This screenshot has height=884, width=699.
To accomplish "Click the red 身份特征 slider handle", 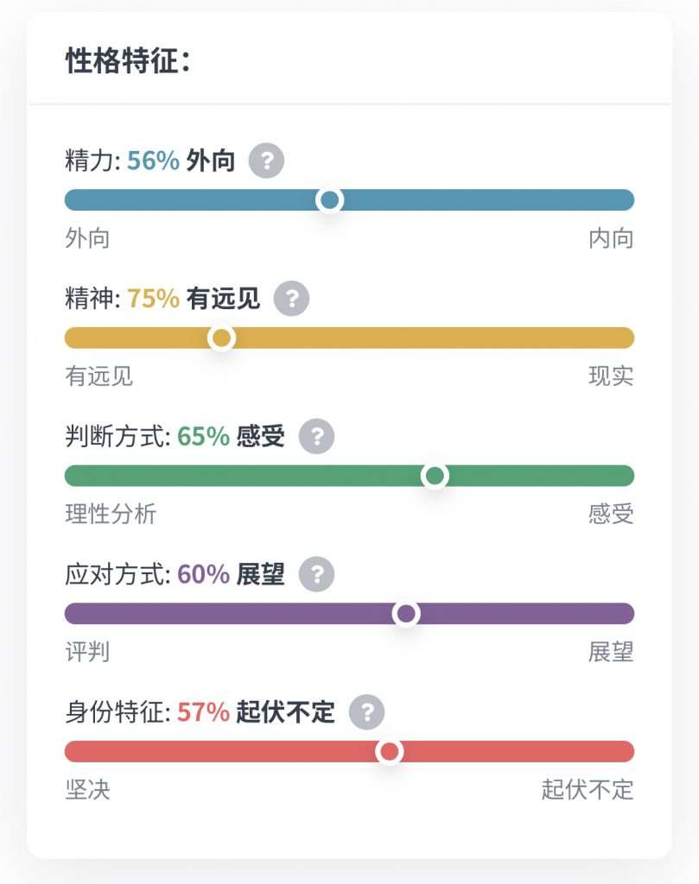I will click(390, 752).
